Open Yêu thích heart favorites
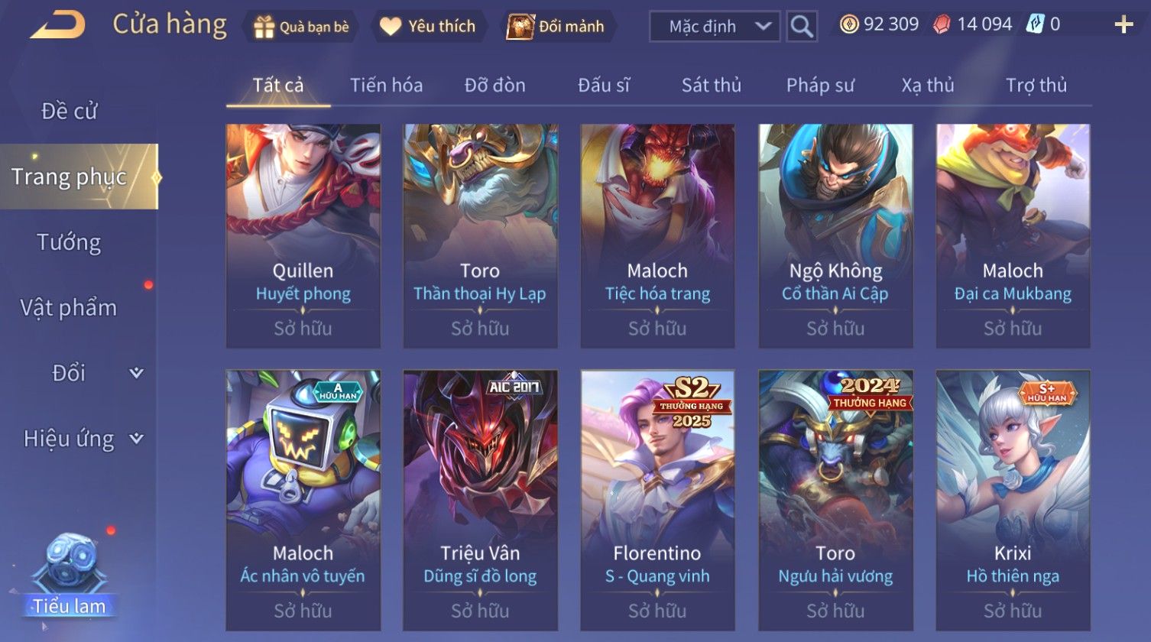Image resolution: width=1151 pixels, height=642 pixels. click(391, 27)
